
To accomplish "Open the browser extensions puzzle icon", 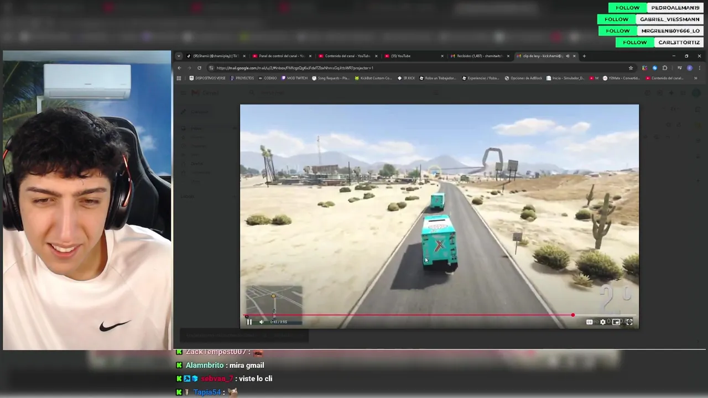I will pyautogui.click(x=665, y=68).
